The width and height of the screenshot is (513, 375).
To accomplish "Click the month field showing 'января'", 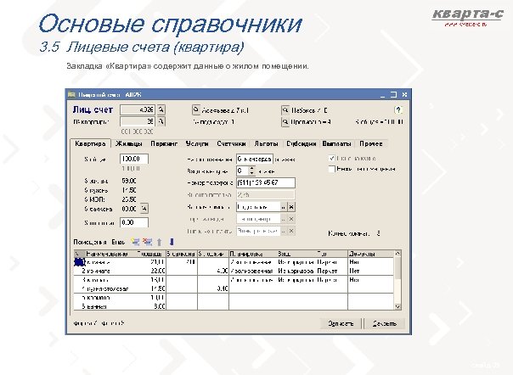I will [255, 159].
